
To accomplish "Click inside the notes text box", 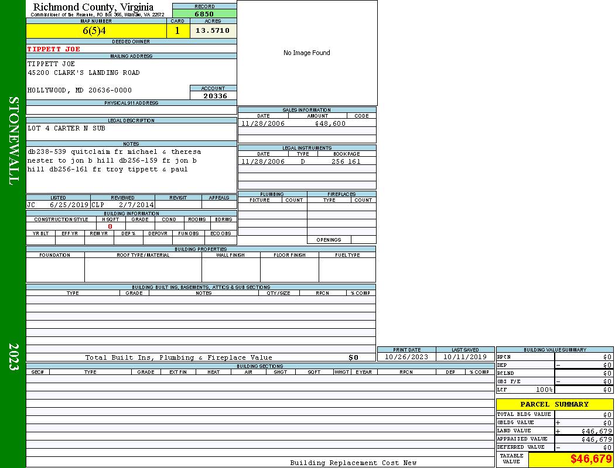I will point(131,170).
